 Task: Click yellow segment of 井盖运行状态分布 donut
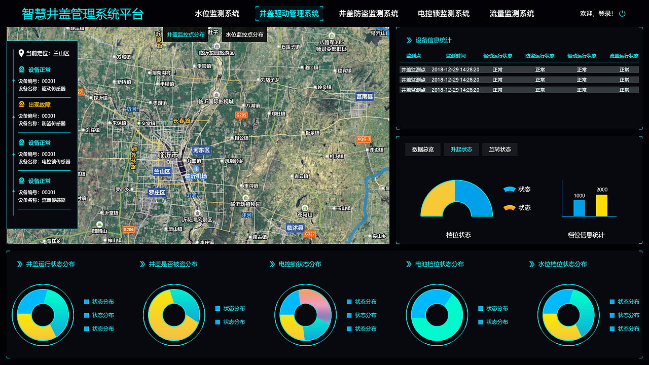tap(37, 331)
